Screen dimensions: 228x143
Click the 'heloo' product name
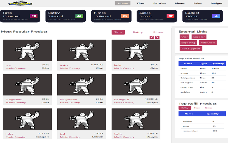pyautogui.click(x=10, y=134)
